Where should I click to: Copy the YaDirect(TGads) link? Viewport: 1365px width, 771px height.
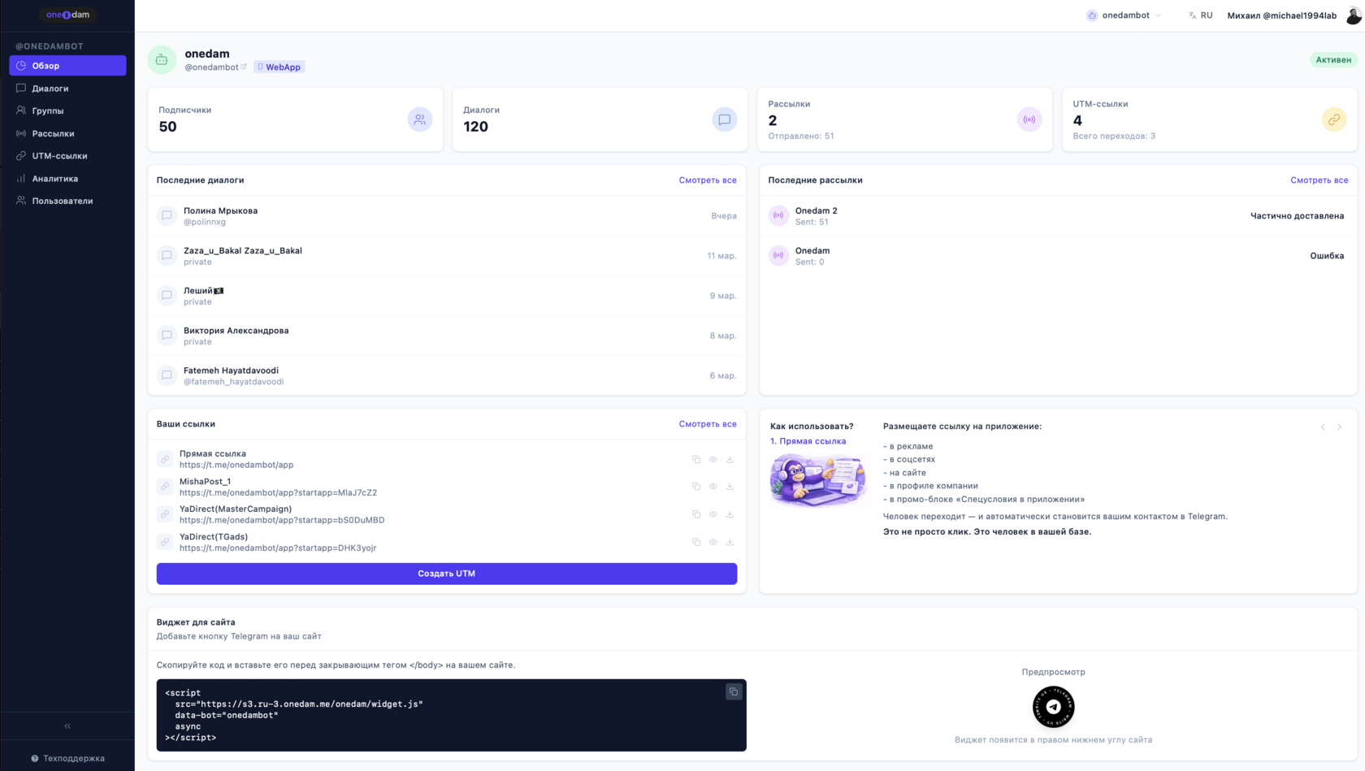(x=696, y=542)
